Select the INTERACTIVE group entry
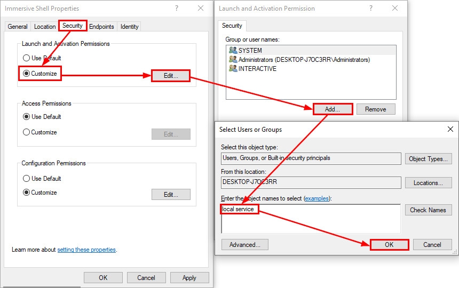The width and height of the screenshot is (459, 288). pyautogui.click(x=257, y=69)
